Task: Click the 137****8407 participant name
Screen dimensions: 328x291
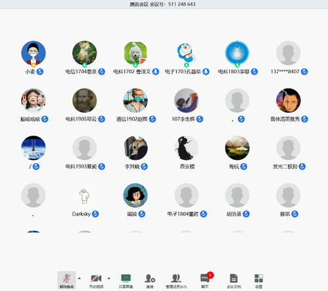Action: (285, 71)
